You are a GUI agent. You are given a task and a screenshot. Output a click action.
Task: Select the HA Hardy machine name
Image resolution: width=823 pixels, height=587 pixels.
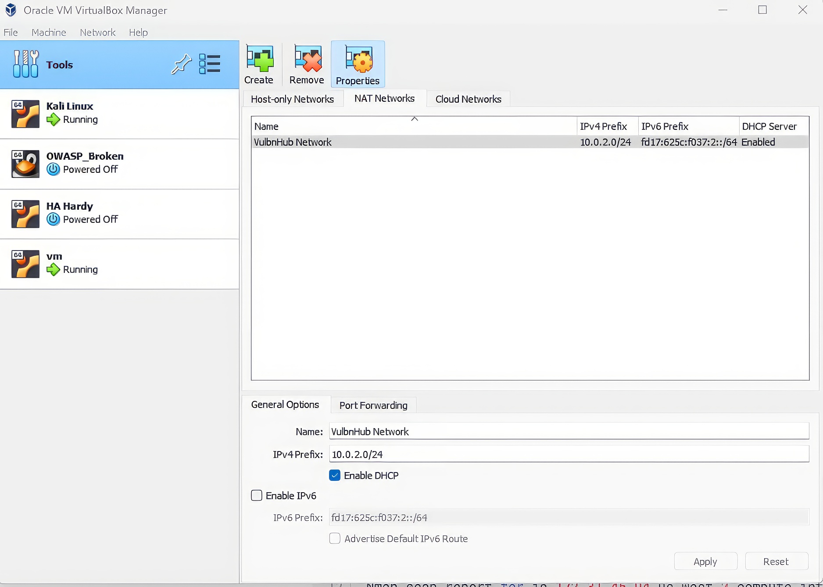tap(70, 206)
